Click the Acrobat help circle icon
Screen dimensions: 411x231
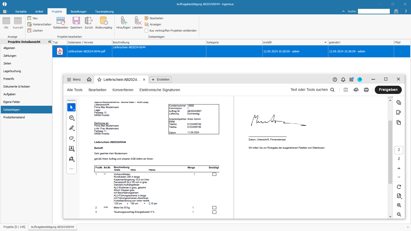(335, 80)
